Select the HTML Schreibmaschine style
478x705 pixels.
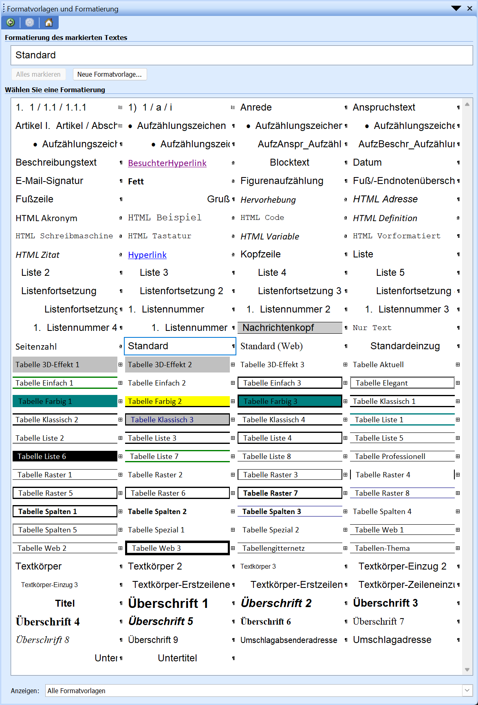(x=64, y=236)
